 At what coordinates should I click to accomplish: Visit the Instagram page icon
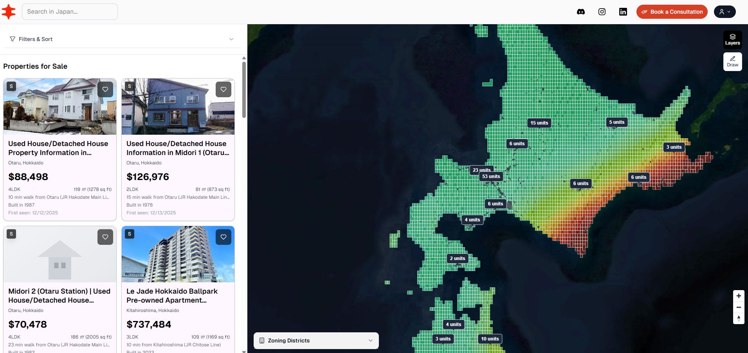click(602, 12)
